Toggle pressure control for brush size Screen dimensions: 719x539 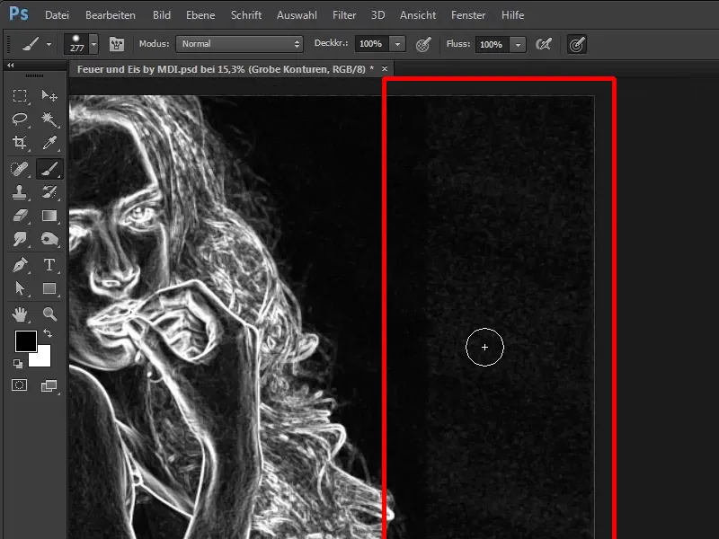pos(576,44)
